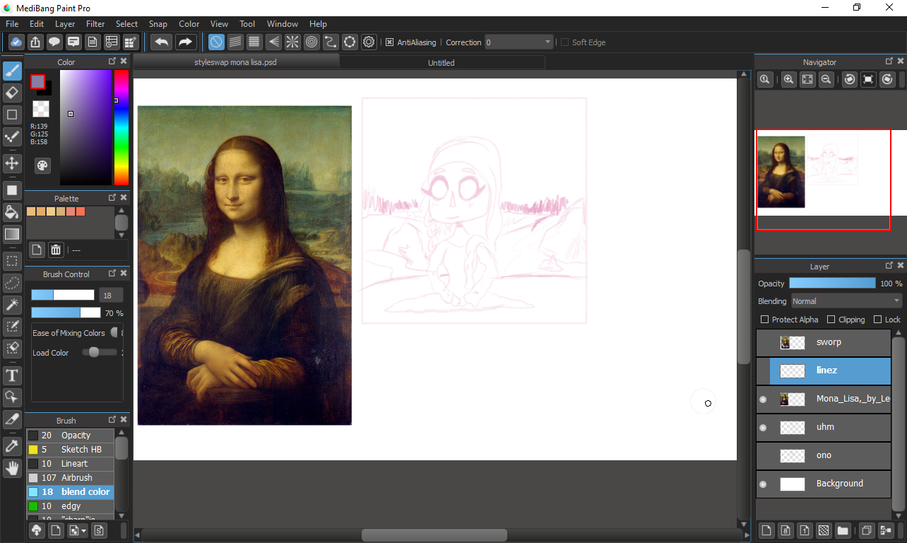Viewport: 907px width, 543px height.
Task: Enable the crisscross grid snap guide
Action: point(254,42)
